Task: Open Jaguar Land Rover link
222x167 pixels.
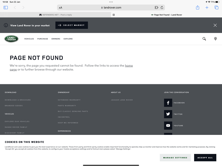Action: (x=122, y=100)
